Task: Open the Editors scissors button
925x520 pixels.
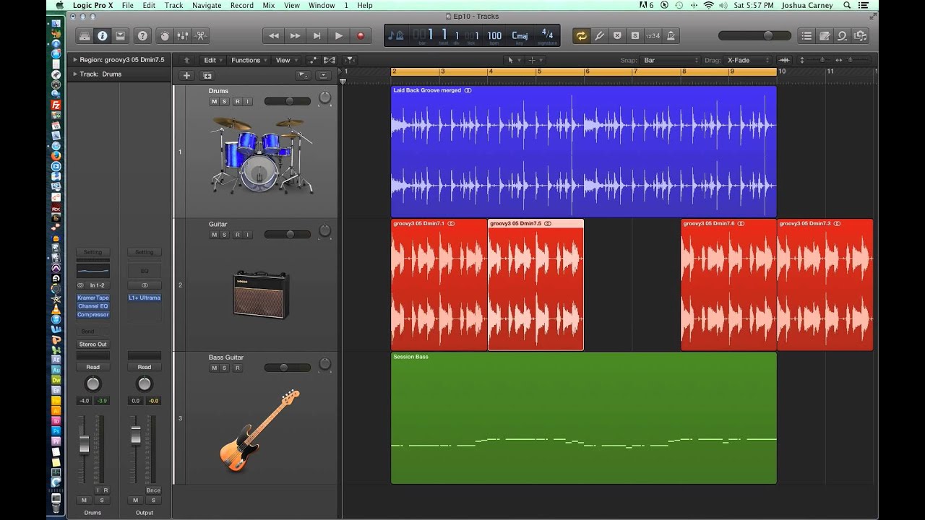Action: tap(201, 35)
